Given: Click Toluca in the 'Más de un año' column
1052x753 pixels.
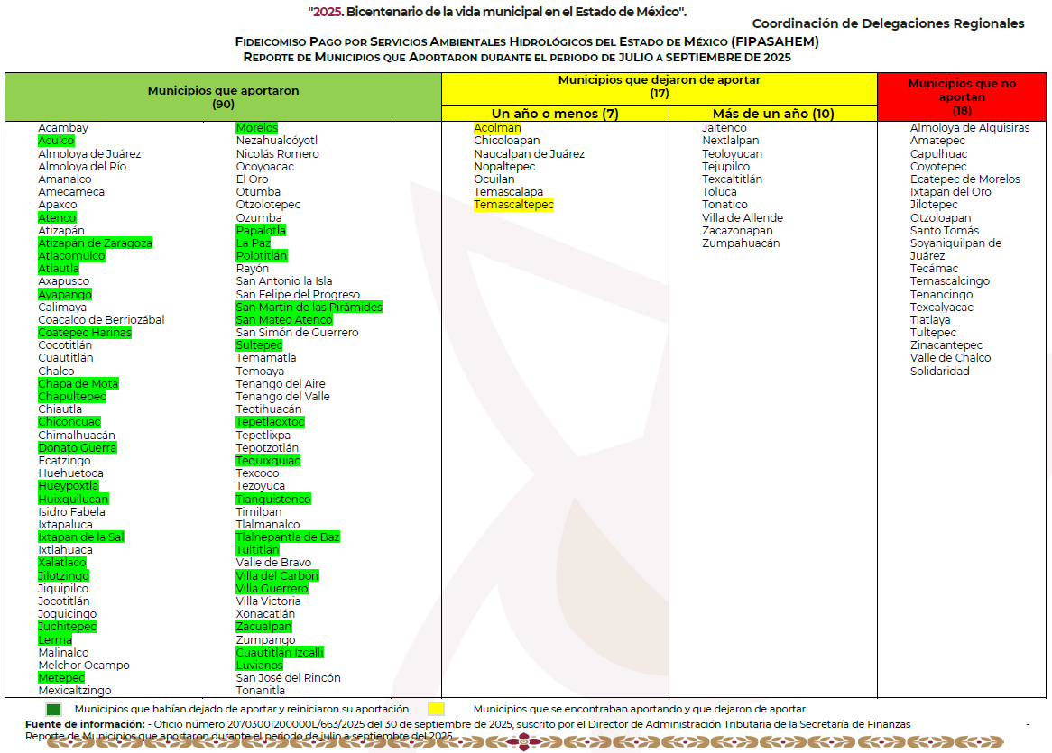Looking at the screenshot, I should [x=719, y=192].
